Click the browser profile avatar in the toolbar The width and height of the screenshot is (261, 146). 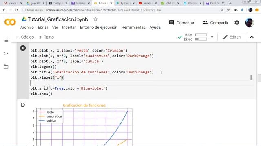(x=250, y=10)
